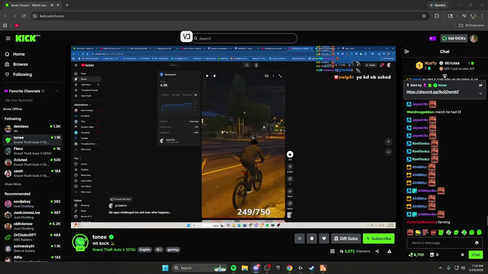Open the user profile avatar
The height and width of the screenshot is (274, 488).
click(474, 38)
